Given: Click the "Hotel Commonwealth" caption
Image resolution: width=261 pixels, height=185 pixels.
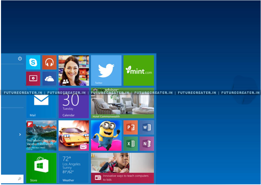Looking at the screenshot, I should (106, 116).
